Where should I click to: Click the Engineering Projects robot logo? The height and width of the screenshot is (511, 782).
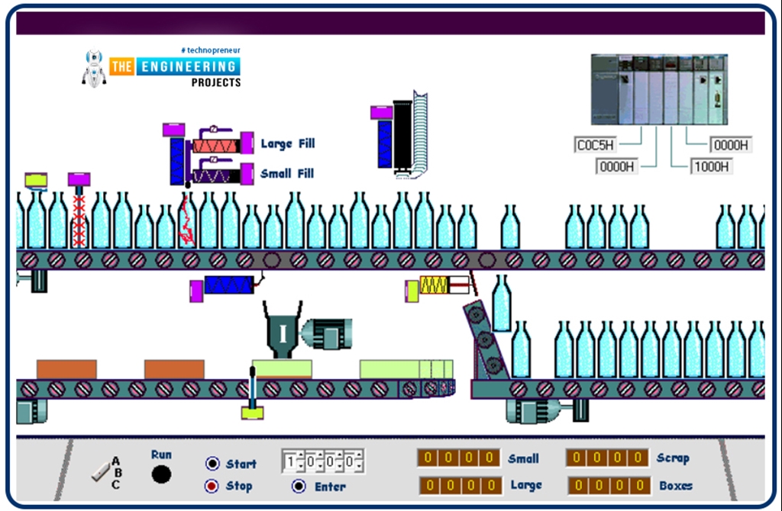[94, 67]
